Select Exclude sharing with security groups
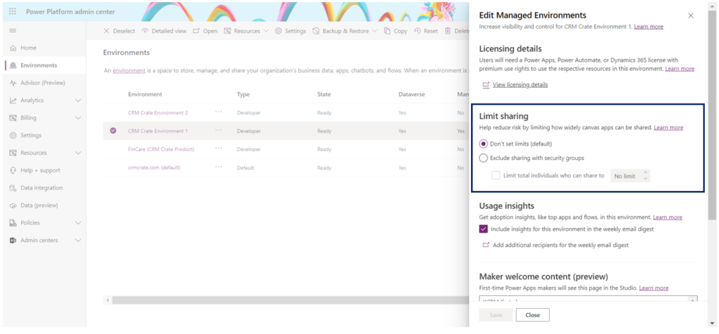This screenshot has height=334, width=719. pyautogui.click(x=483, y=158)
